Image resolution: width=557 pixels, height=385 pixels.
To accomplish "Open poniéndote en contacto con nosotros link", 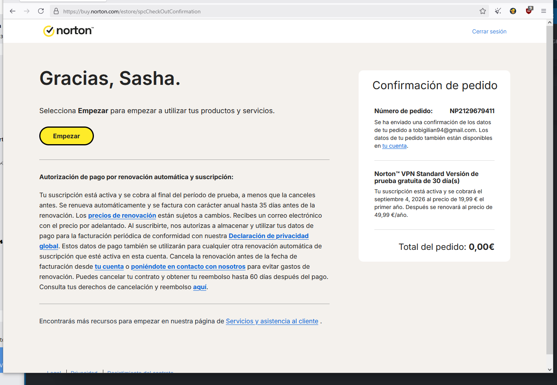I will pyautogui.click(x=188, y=266).
